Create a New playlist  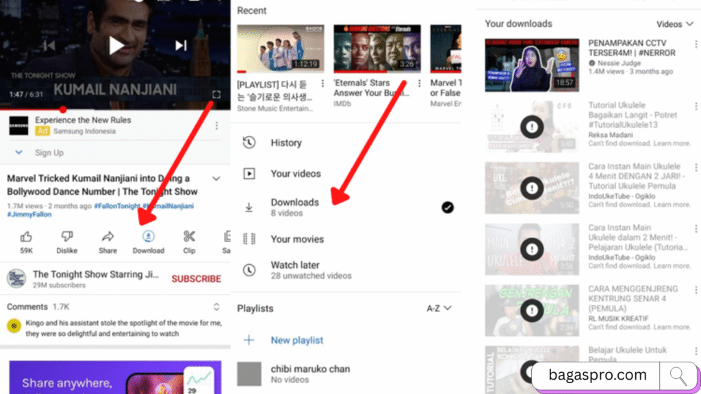[296, 340]
